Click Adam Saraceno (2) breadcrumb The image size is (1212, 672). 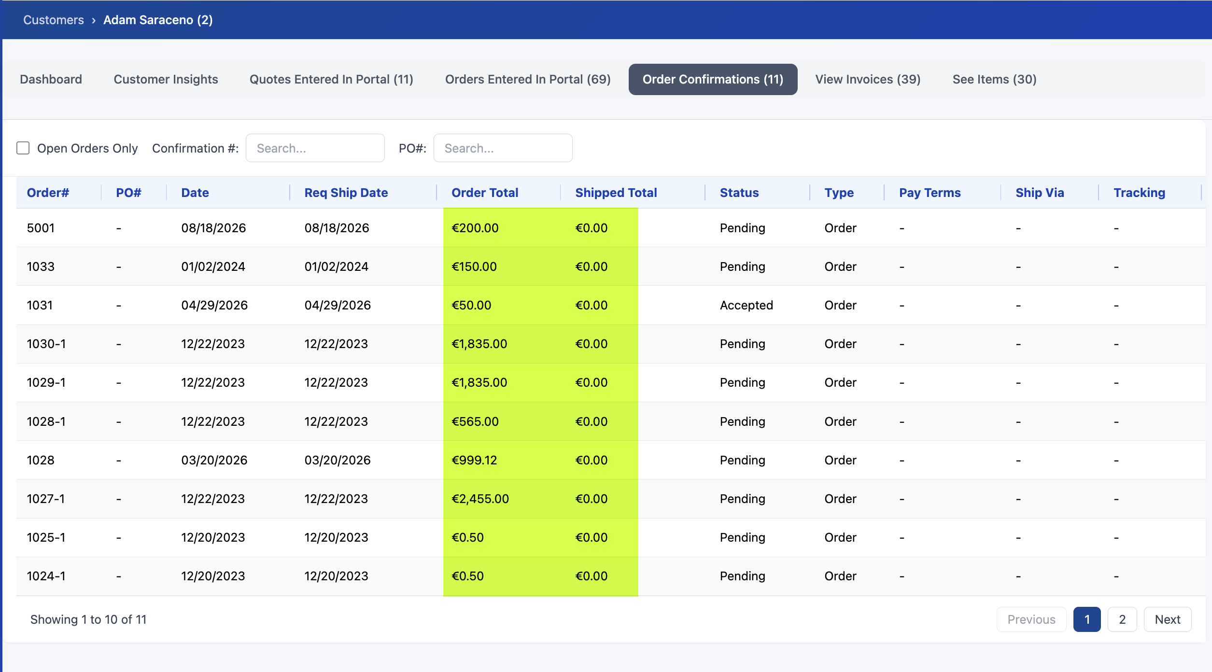[x=158, y=20]
